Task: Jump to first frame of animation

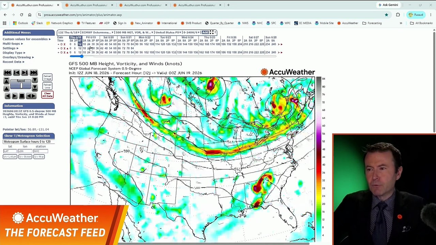Action: coord(7,72)
